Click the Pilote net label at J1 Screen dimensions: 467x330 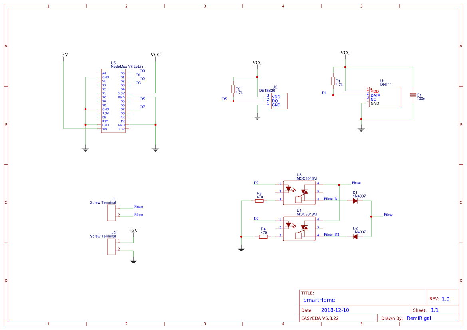tap(139, 215)
